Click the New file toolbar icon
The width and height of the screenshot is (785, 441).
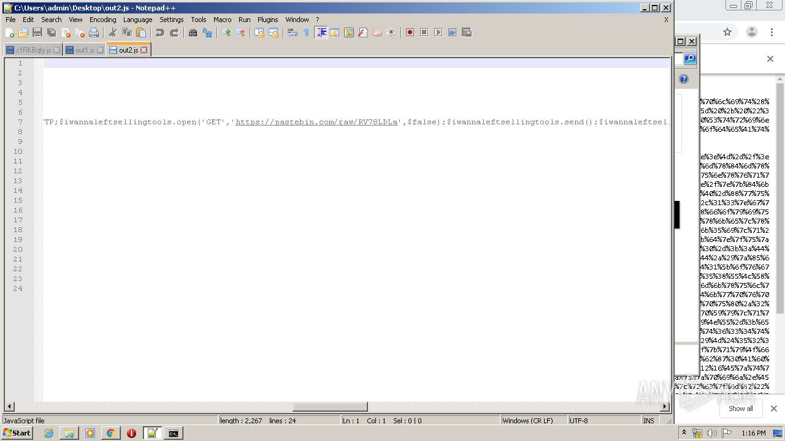coord(10,32)
